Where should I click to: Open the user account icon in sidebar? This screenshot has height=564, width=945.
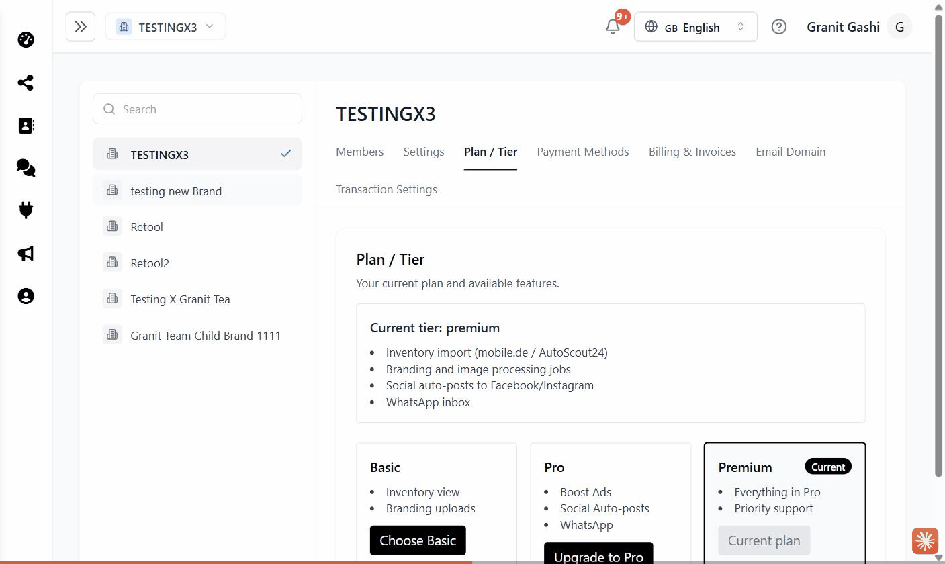coord(26,296)
